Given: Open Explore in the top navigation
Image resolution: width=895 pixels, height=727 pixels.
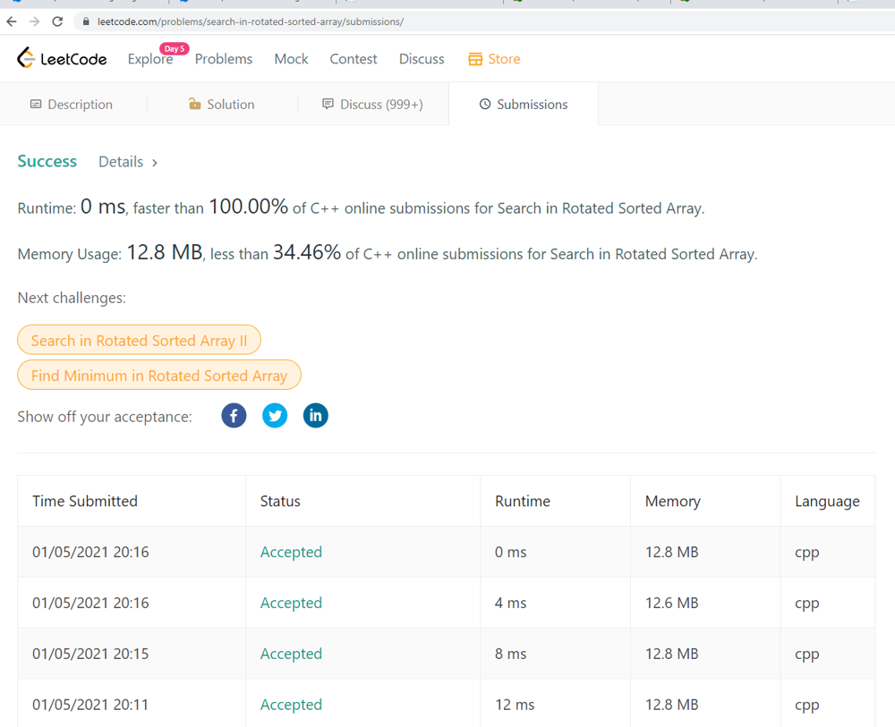Looking at the screenshot, I should point(150,59).
